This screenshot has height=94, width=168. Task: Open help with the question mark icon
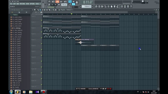tap(131, 7)
